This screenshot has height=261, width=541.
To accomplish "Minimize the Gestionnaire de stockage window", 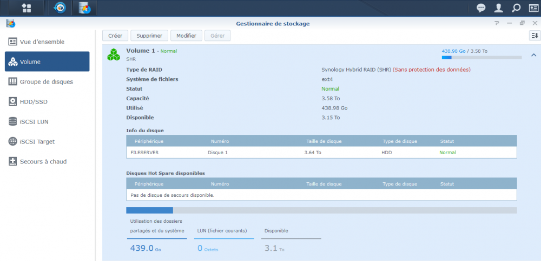I will [x=509, y=23].
